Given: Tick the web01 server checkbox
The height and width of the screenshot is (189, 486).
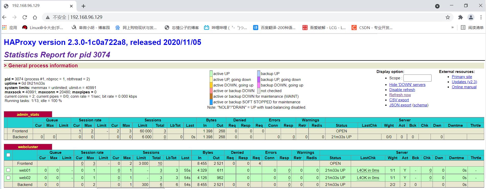Looking at the screenshot, I should [8, 170].
